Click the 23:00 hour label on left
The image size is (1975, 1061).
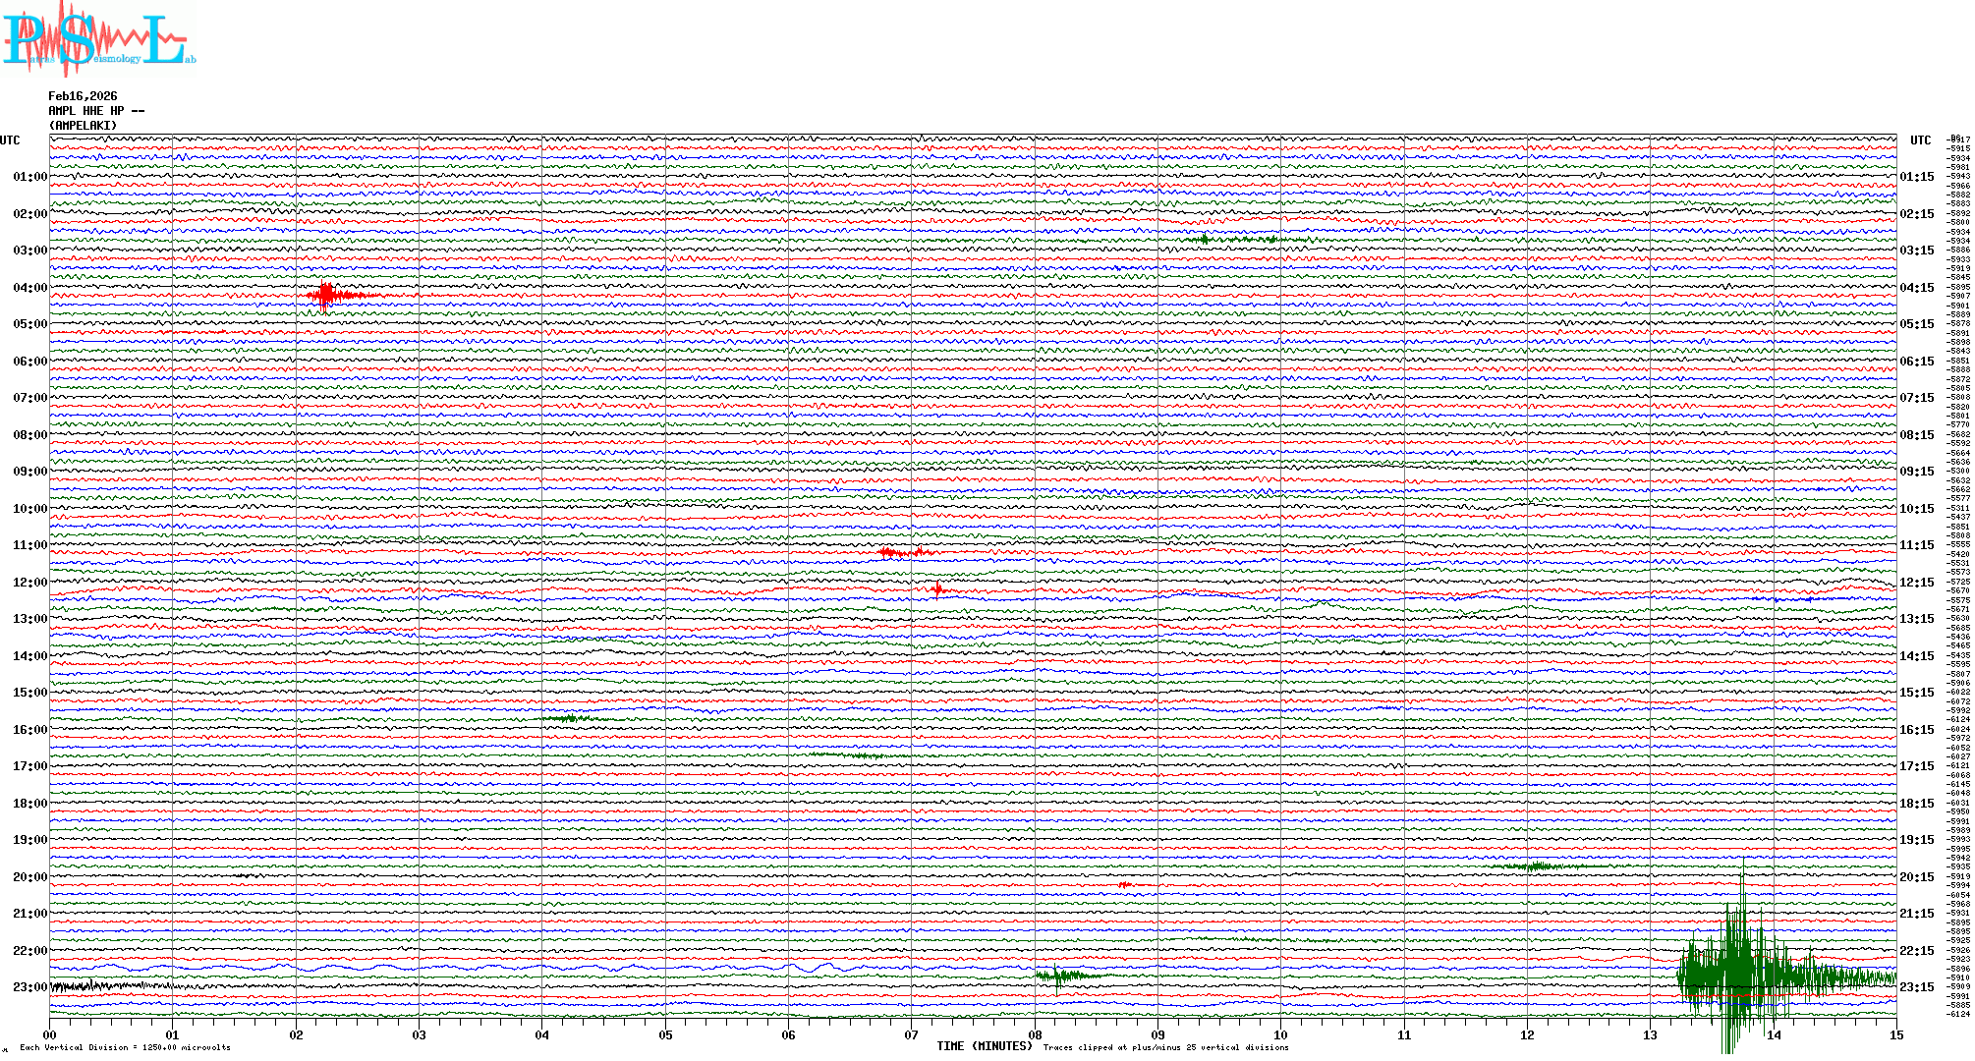pos(29,987)
